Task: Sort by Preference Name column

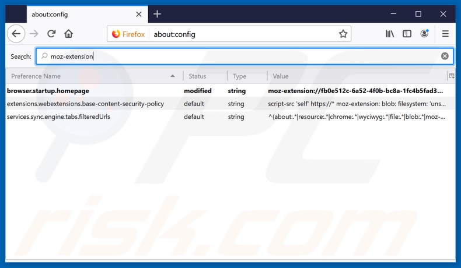Action: click(x=93, y=76)
